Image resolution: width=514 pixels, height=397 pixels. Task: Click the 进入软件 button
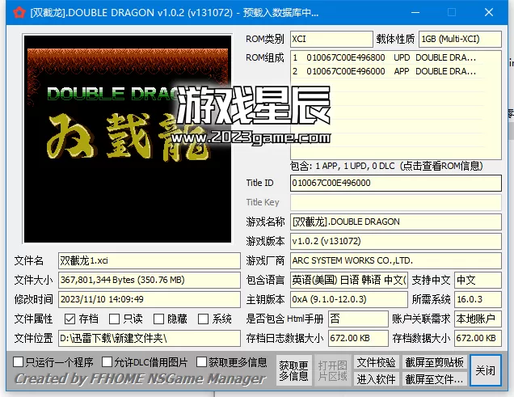click(x=377, y=378)
